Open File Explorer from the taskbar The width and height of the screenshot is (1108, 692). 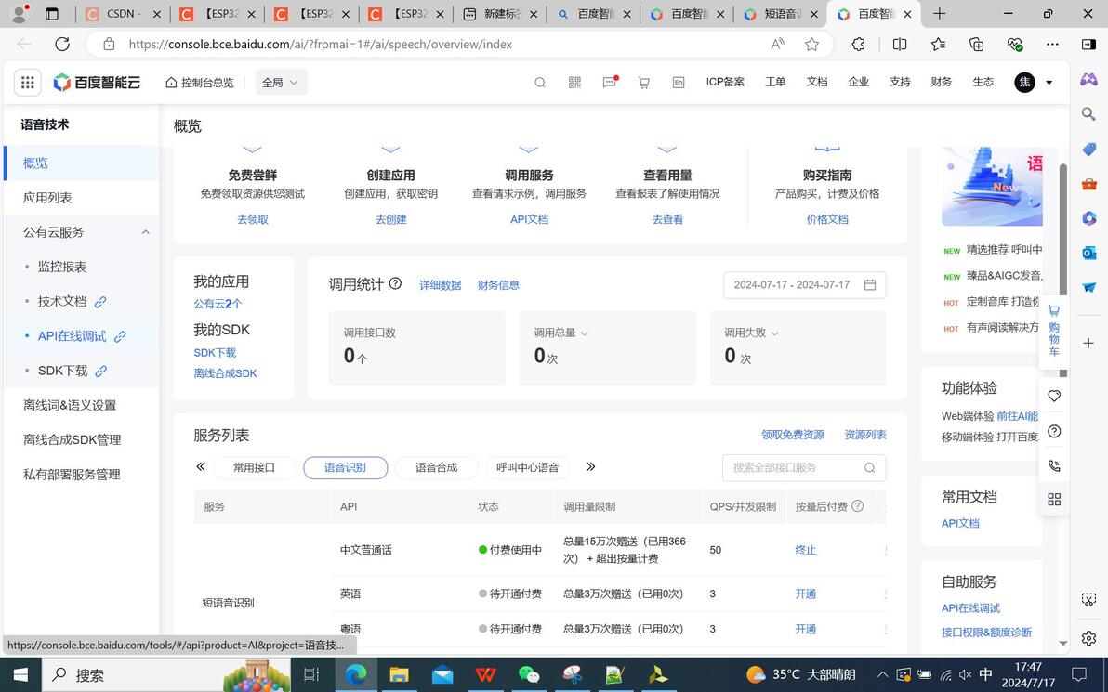[400, 674]
